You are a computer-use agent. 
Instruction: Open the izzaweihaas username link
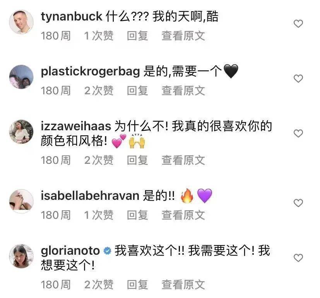[x=76, y=126]
